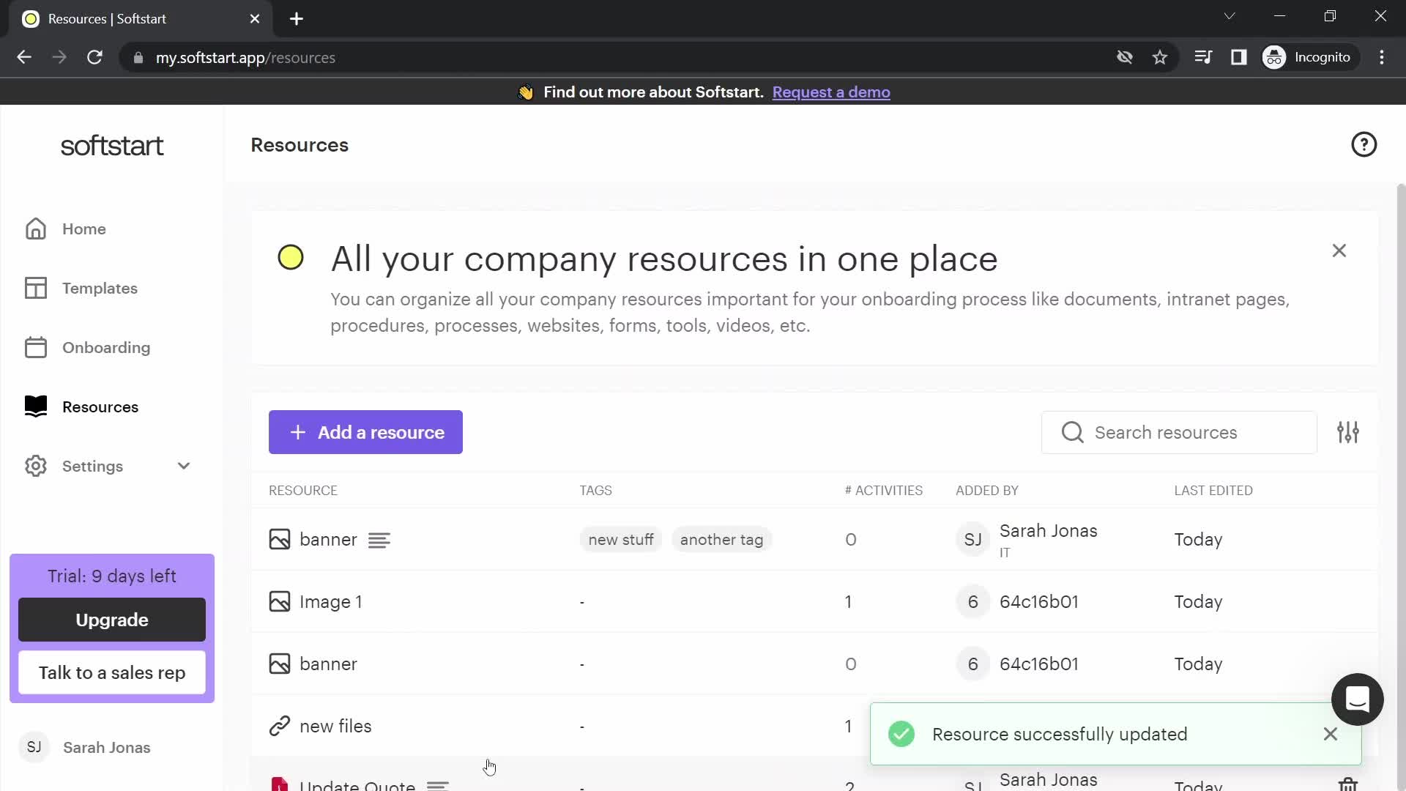The width and height of the screenshot is (1406, 791).
Task: Open the help question mark icon
Action: click(1364, 144)
